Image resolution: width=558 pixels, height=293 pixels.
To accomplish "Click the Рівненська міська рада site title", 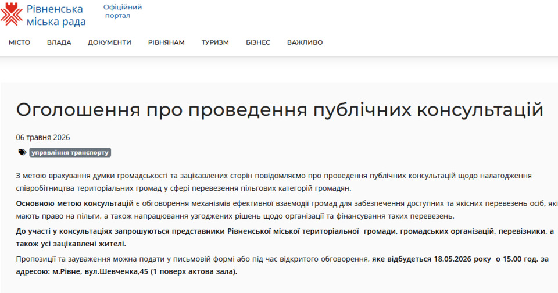I will coord(56,15).
